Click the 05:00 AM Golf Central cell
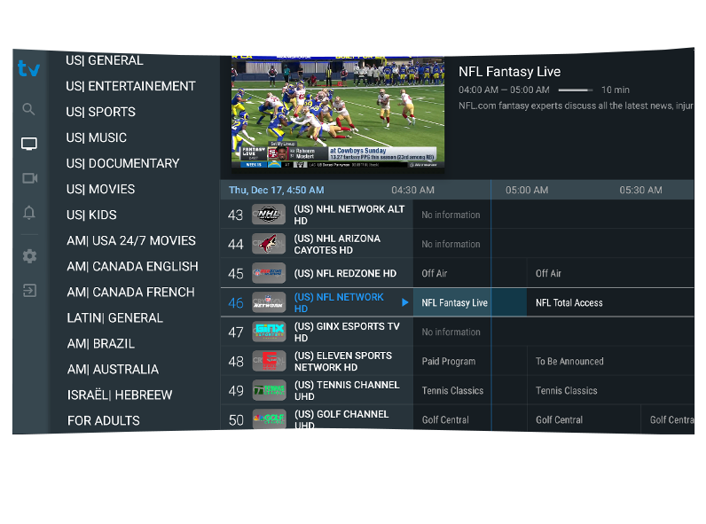706x524 pixels. coord(584,419)
